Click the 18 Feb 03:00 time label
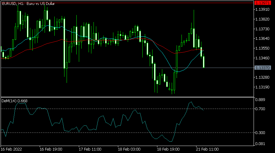Screen dimensions: 275x153 click(129, 149)
